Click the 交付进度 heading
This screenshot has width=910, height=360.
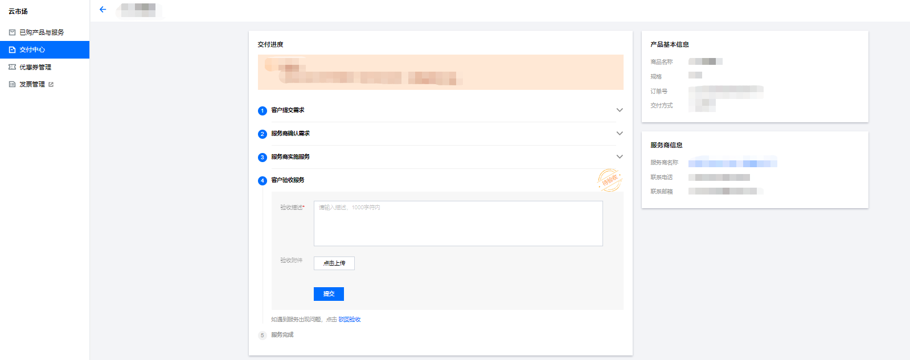pos(270,44)
